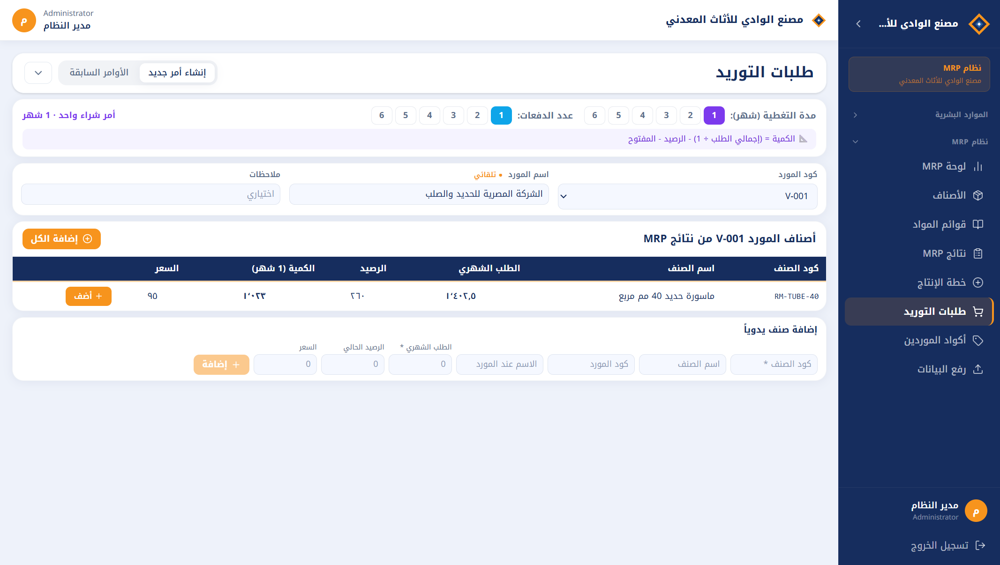Click the top-left orange user avatar

[24, 20]
